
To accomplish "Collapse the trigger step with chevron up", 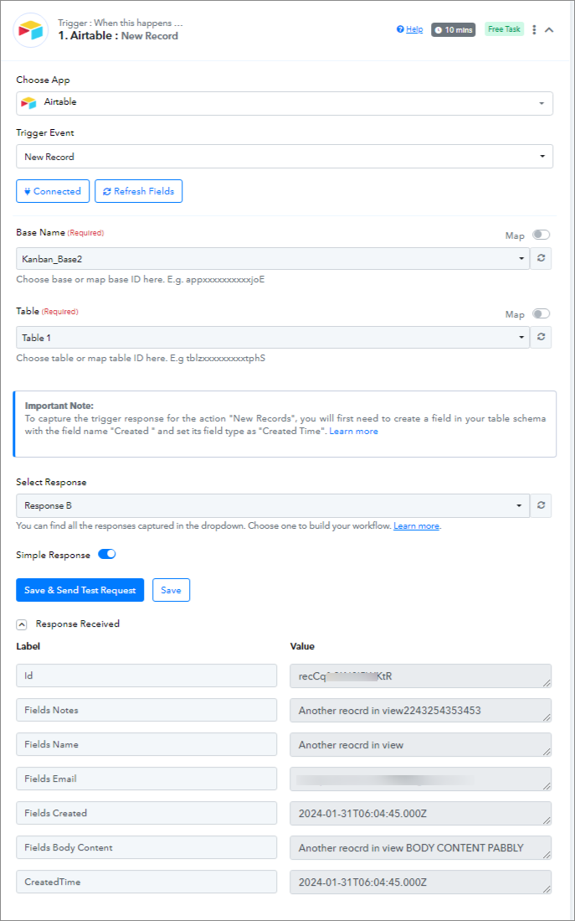I will (550, 30).
